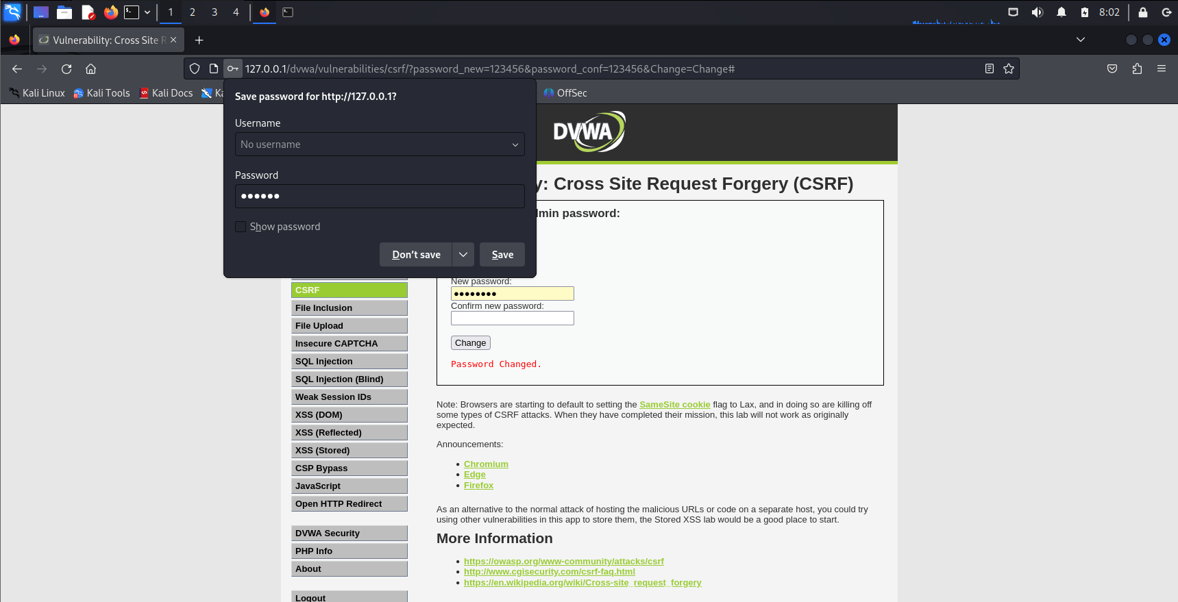Open the Kali Docs bookmark

(x=167, y=93)
